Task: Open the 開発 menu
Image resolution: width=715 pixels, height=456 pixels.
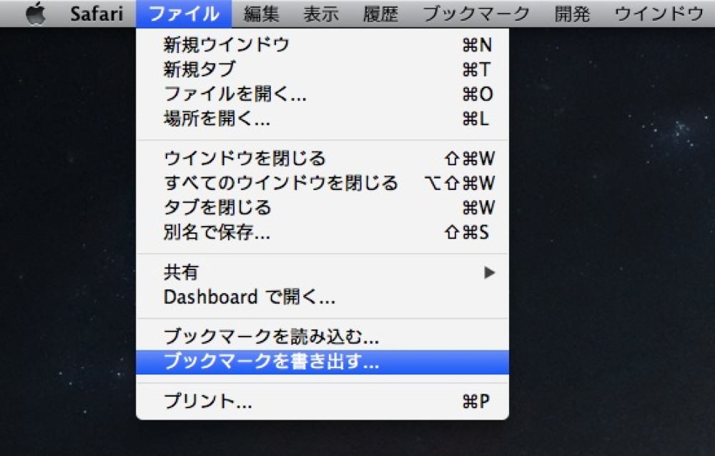Action: [572, 14]
